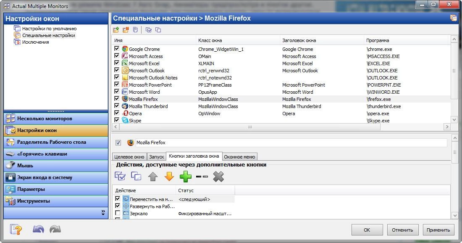The height and width of the screenshot is (243, 462).
Task: Click the actions list scroll down arrow
Action: 454,216
